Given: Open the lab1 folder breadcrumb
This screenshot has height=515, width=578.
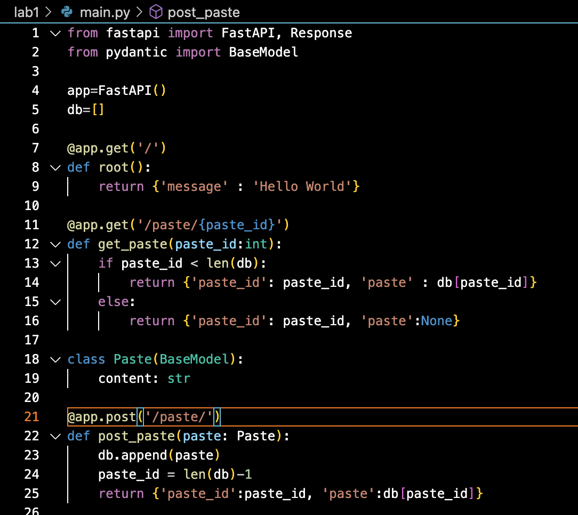Looking at the screenshot, I should coord(26,13).
